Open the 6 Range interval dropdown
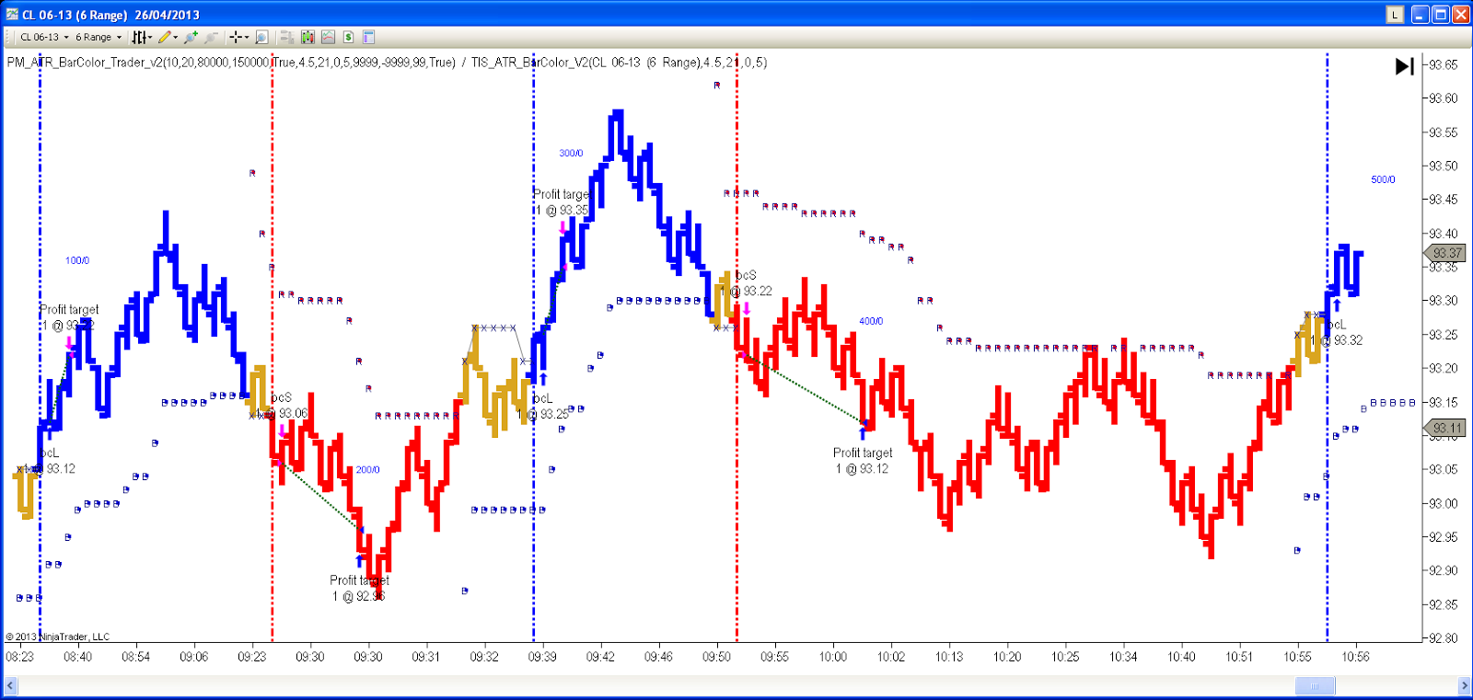This screenshot has width=1473, height=700. 99,37
